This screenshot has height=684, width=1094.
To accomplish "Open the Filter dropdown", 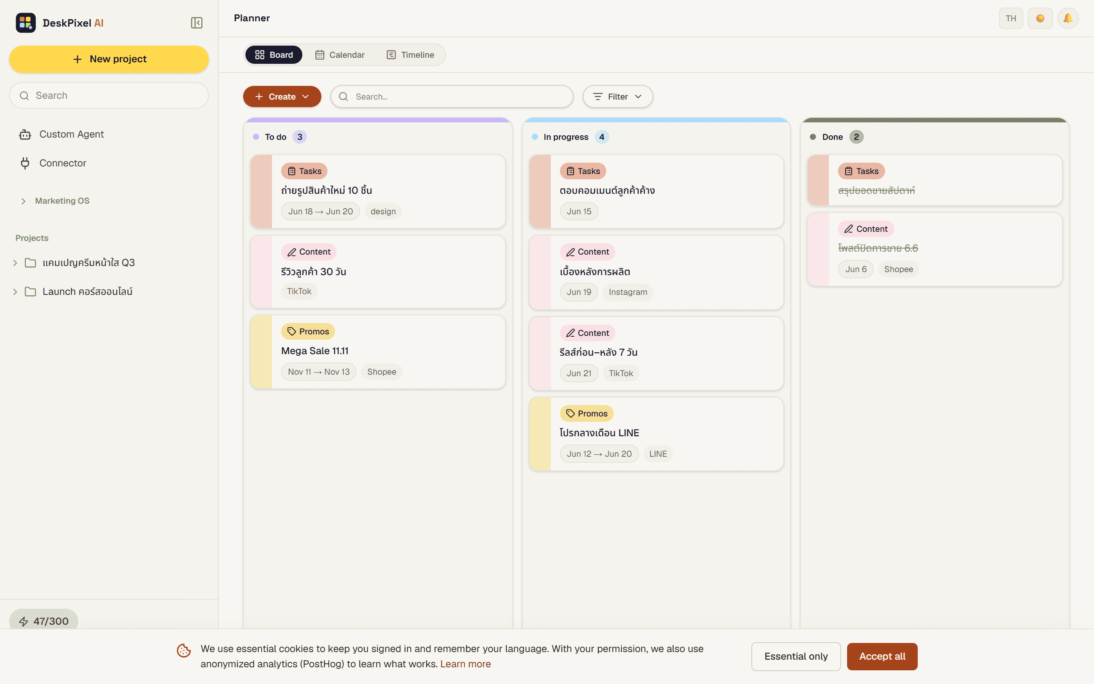I will click(618, 97).
